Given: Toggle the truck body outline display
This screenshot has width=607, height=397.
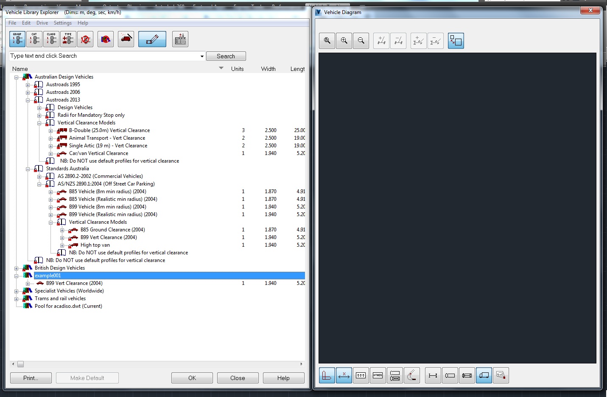Looking at the screenshot, I should pos(484,375).
